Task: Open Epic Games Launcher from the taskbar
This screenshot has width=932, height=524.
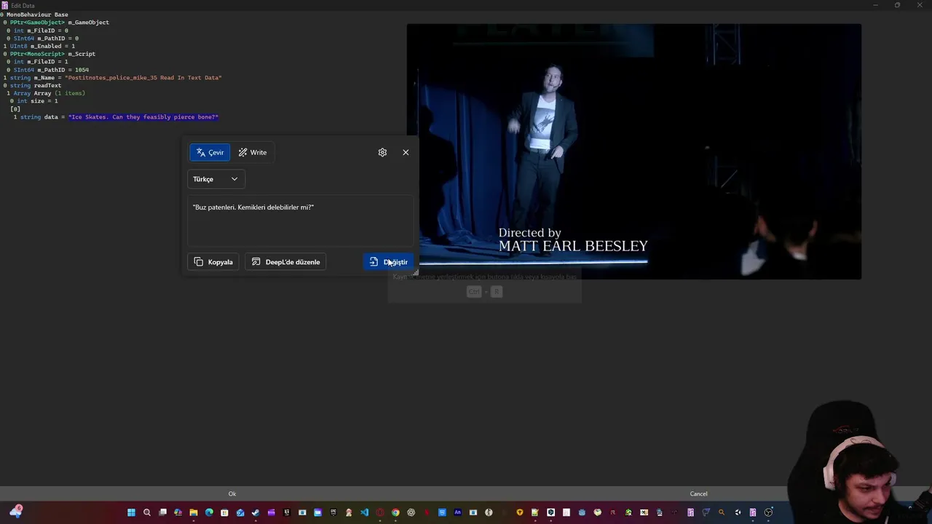Action: pyautogui.click(x=333, y=512)
